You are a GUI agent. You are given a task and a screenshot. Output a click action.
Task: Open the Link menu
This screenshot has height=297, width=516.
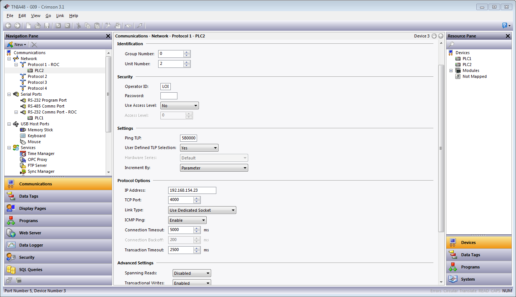60,16
